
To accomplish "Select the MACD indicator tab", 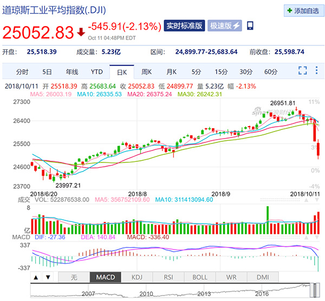I will 106,277.
